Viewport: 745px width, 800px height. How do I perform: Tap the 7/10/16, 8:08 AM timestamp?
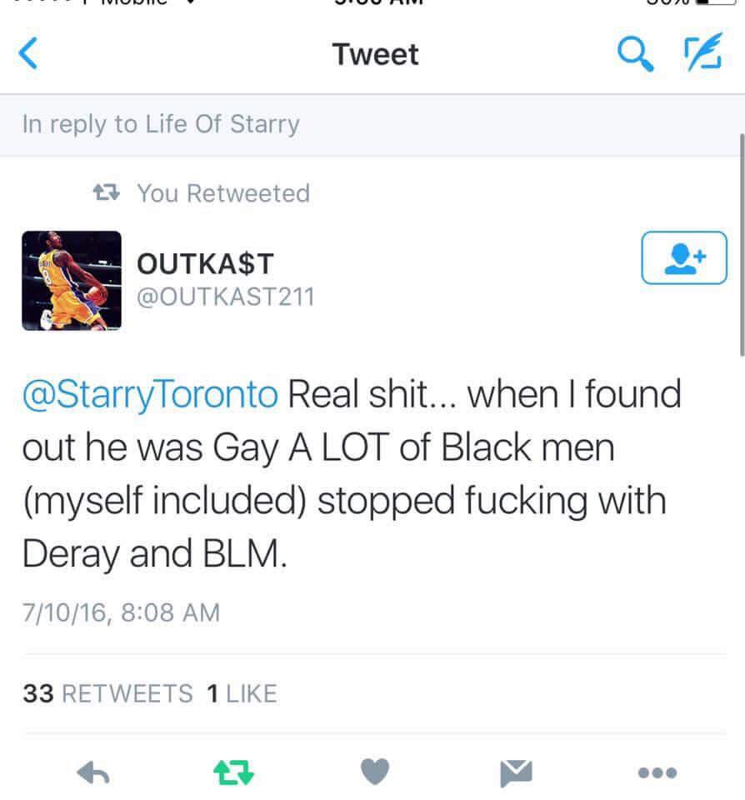click(121, 612)
